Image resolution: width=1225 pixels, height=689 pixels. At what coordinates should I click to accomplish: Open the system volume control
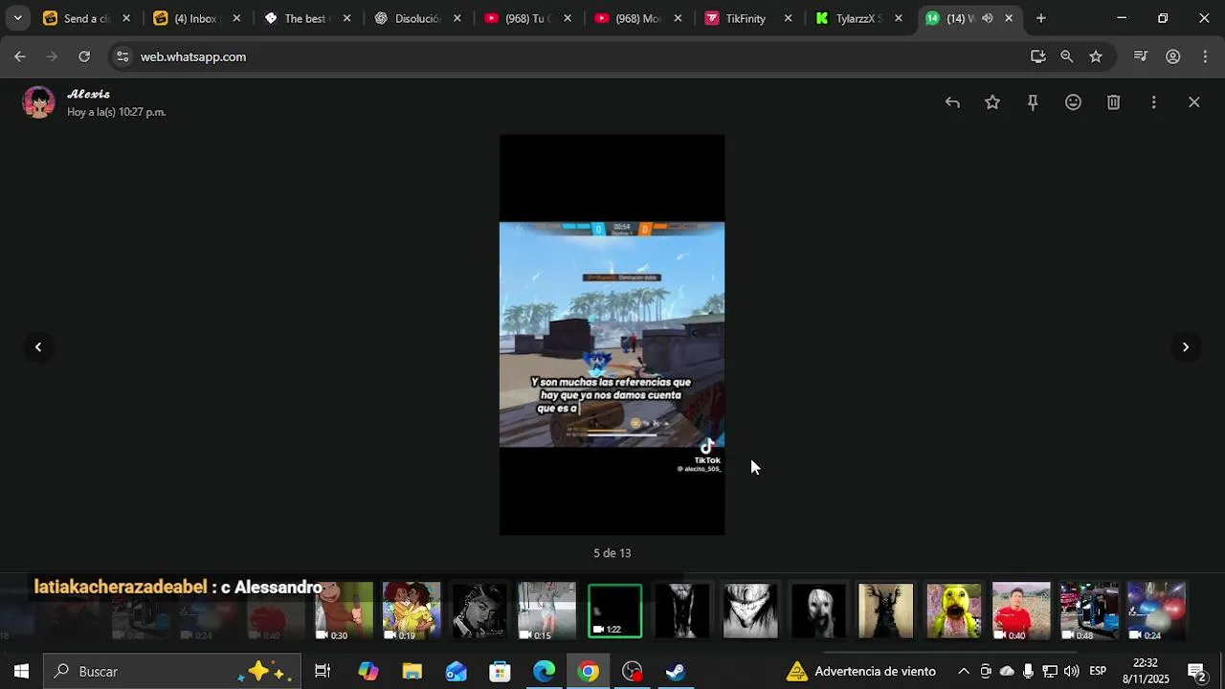point(1071,672)
